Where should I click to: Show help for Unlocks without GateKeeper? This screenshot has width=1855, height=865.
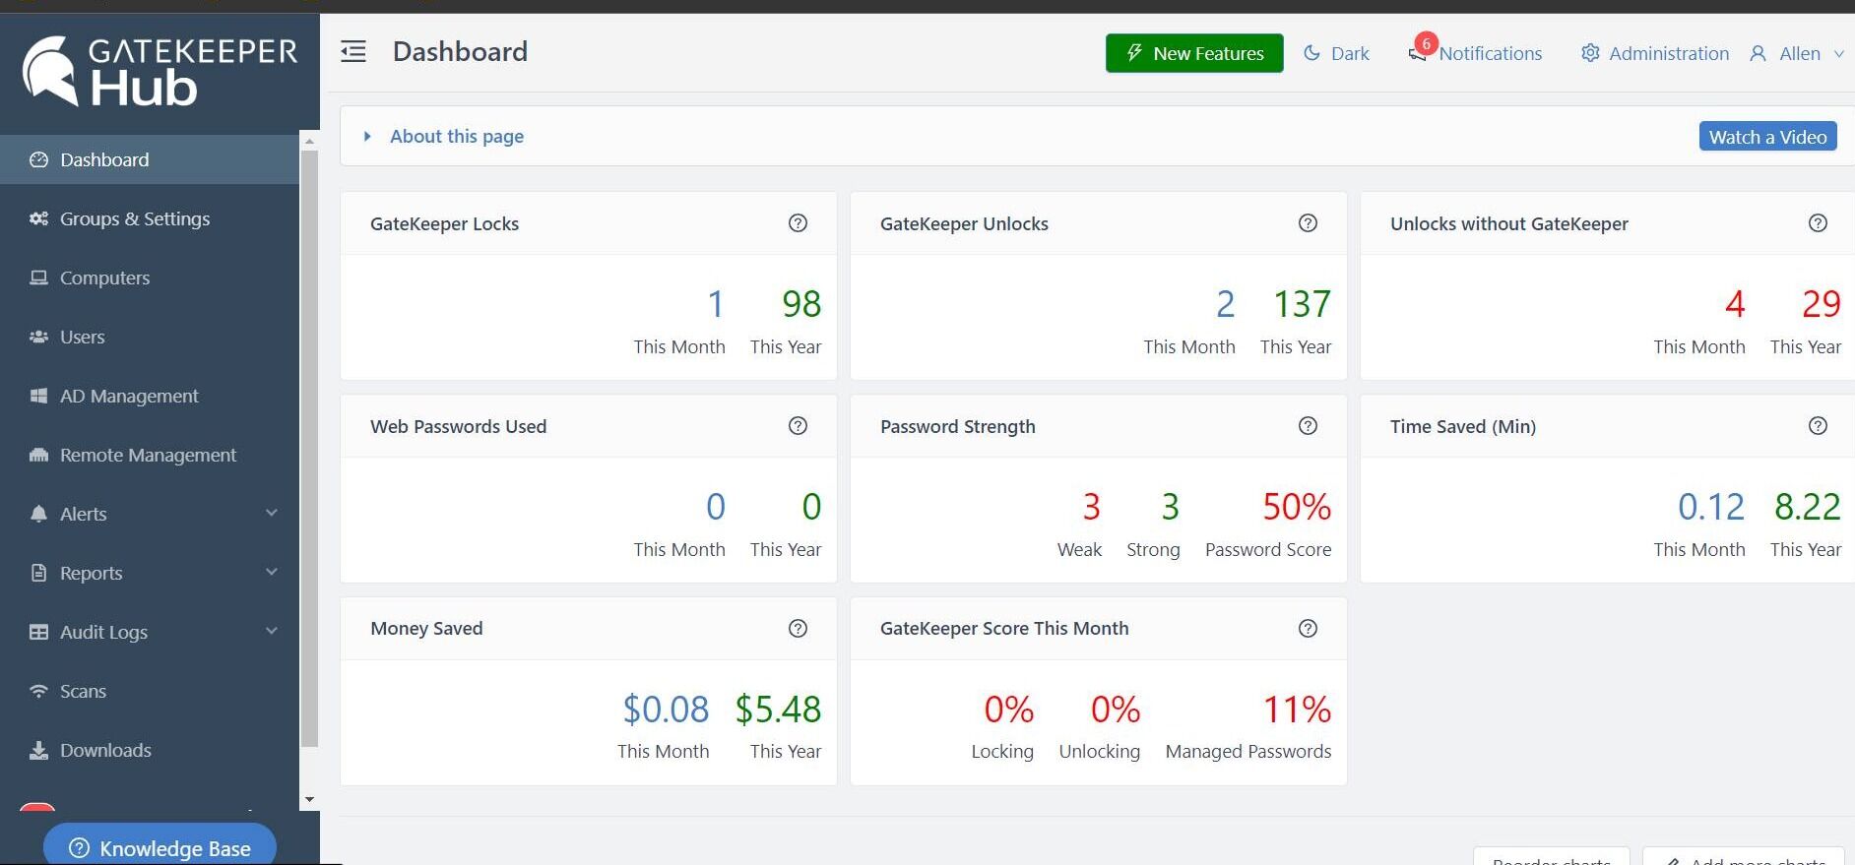click(x=1818, y=223)
